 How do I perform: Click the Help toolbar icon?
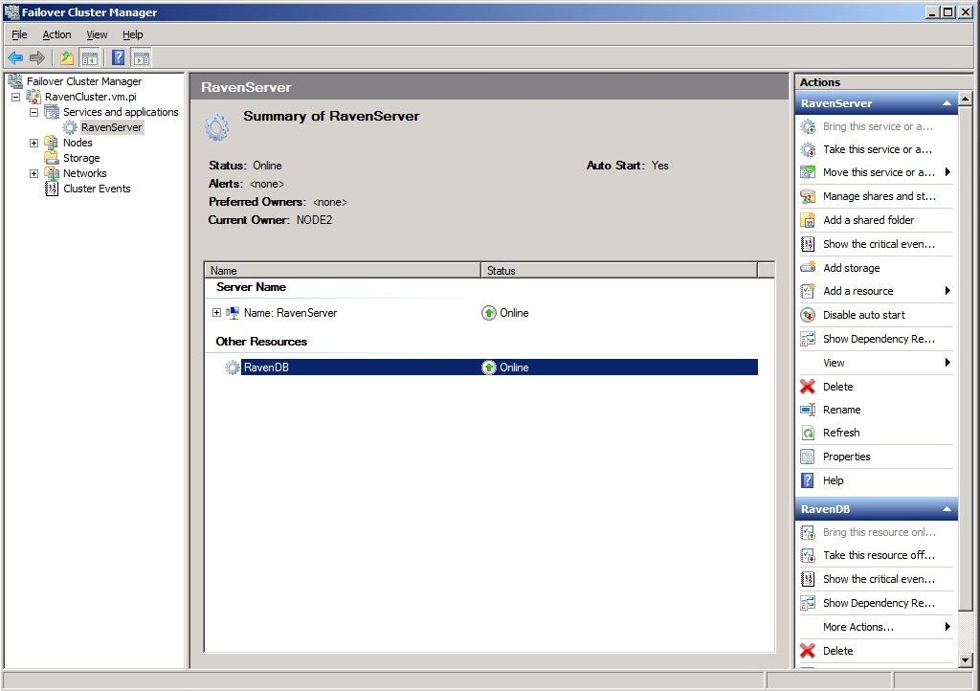pyautogui.click(x=118, y=58)
